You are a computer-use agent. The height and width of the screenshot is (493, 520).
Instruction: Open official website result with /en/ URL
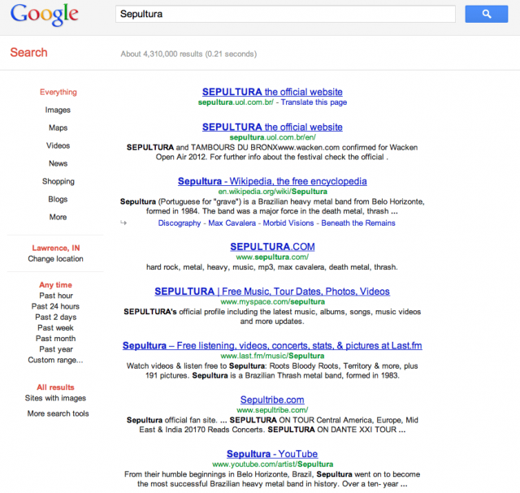(x=272, y=127)
